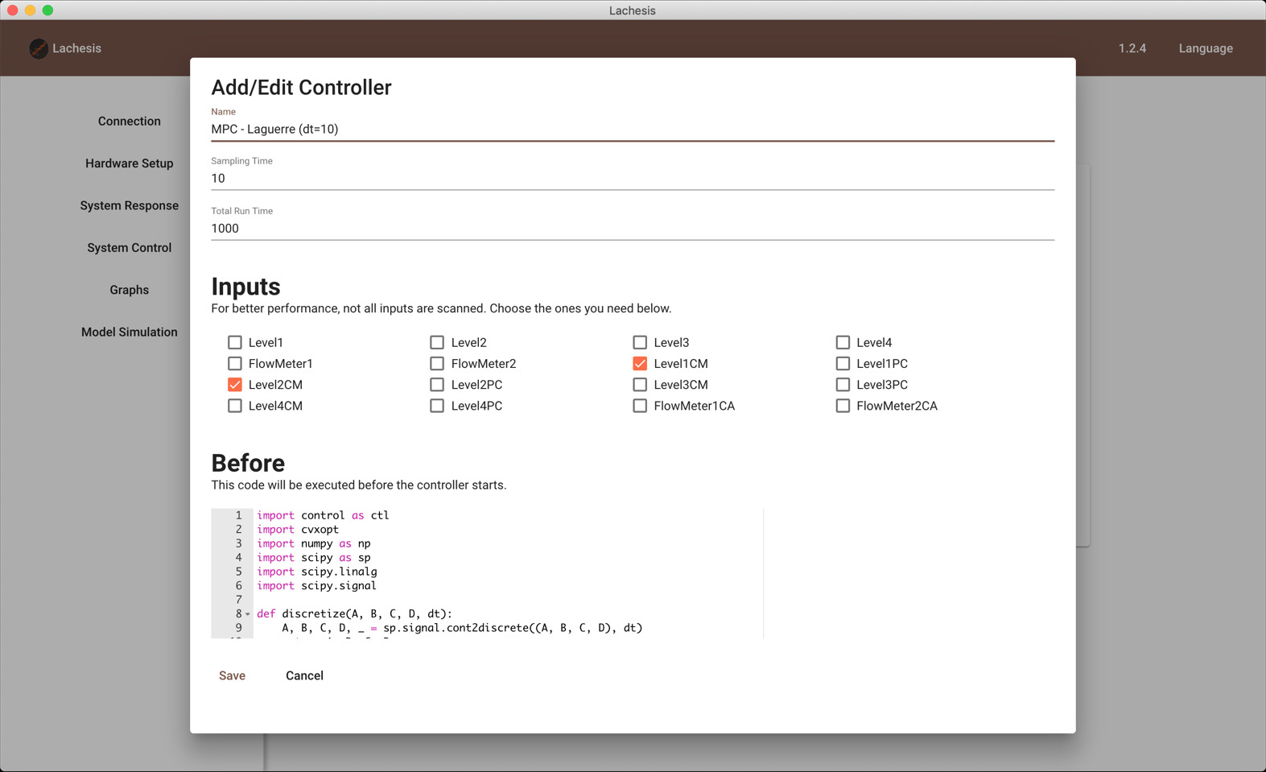
Task: Click line 2 in the Before code editor
Action: (x=508, y=530)
